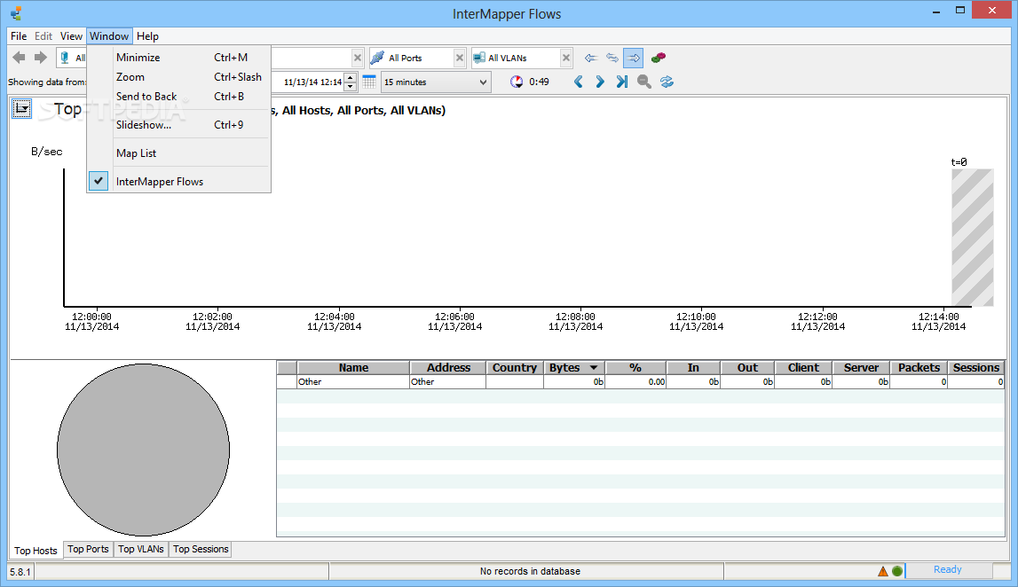This screenshot has height=587, width=1018.
Task: Open Map List from Window menu
Action: point(178,153)
